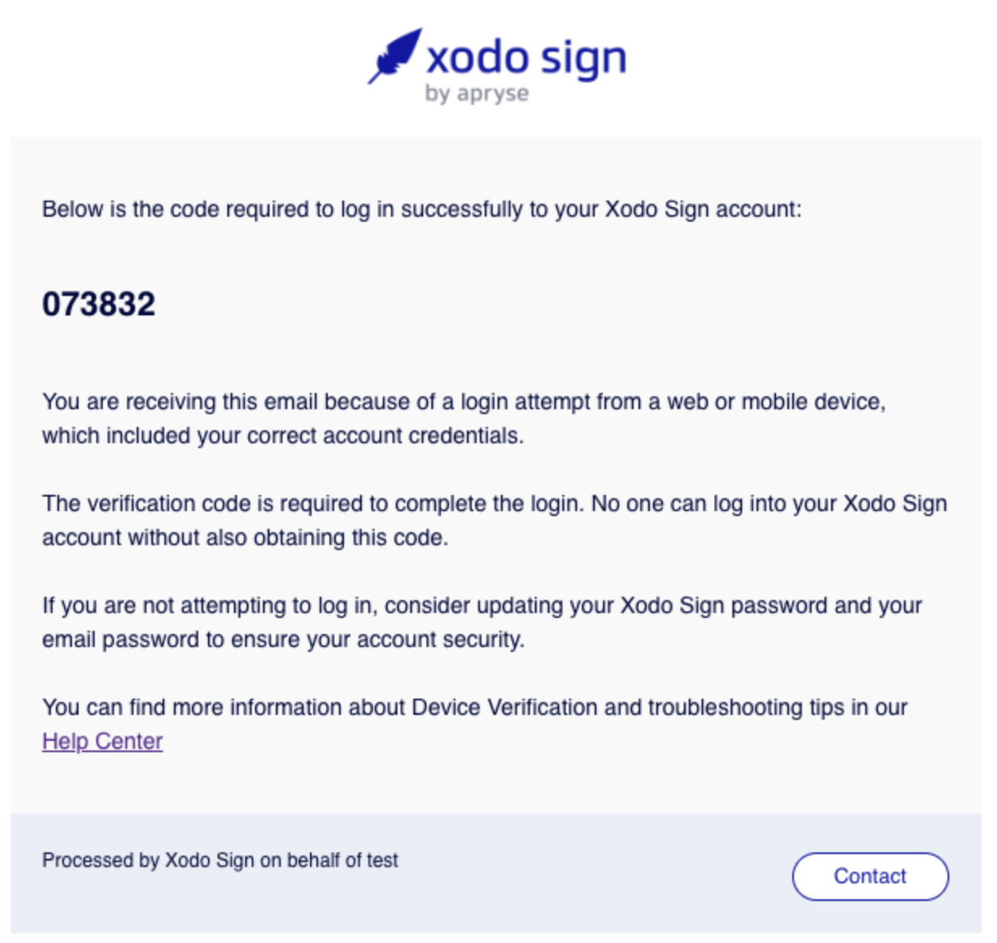The height and width of the screenshot is (943, 997).
Task: Select the verification code 073832
Action: pyautogui.click(x=99, y=304)
